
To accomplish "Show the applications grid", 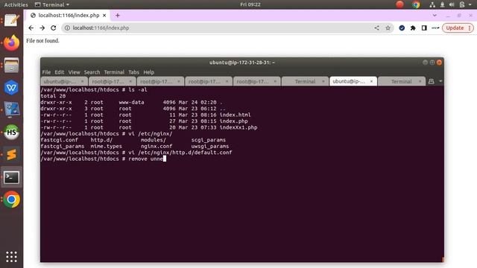I will coord(12,257).
